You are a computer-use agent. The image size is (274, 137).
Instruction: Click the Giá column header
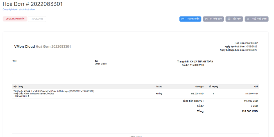(x=255, y=87)
